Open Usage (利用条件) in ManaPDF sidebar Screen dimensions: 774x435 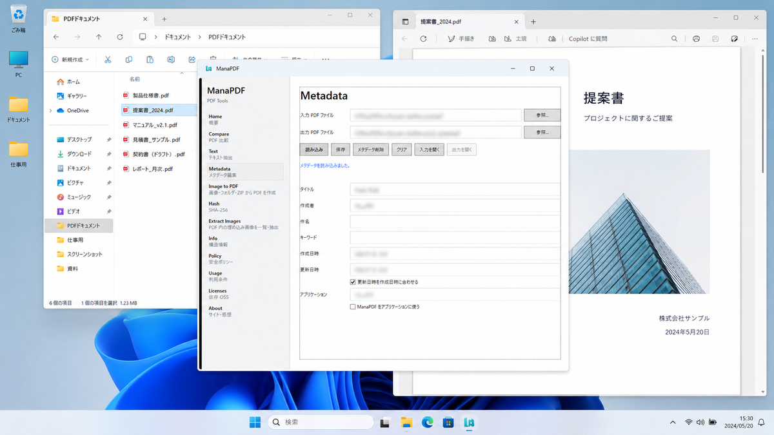point(245,276)
